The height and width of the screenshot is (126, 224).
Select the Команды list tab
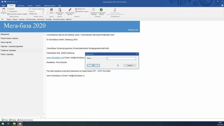49,19
